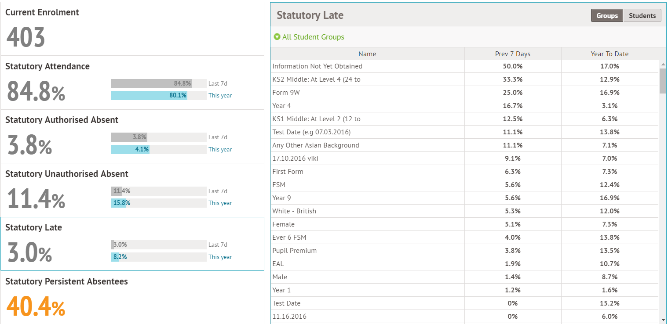The height and width of the screenshot is (324, 668).
Task: Switch to the Groups view
Action: coord(607,15)
